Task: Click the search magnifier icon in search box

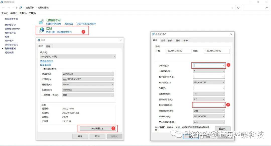Action: click(266, 8)
